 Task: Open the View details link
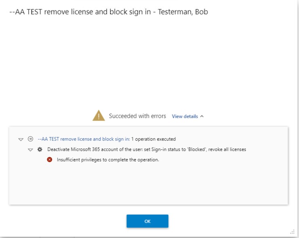pyautogui.click(x=185, y=116)
